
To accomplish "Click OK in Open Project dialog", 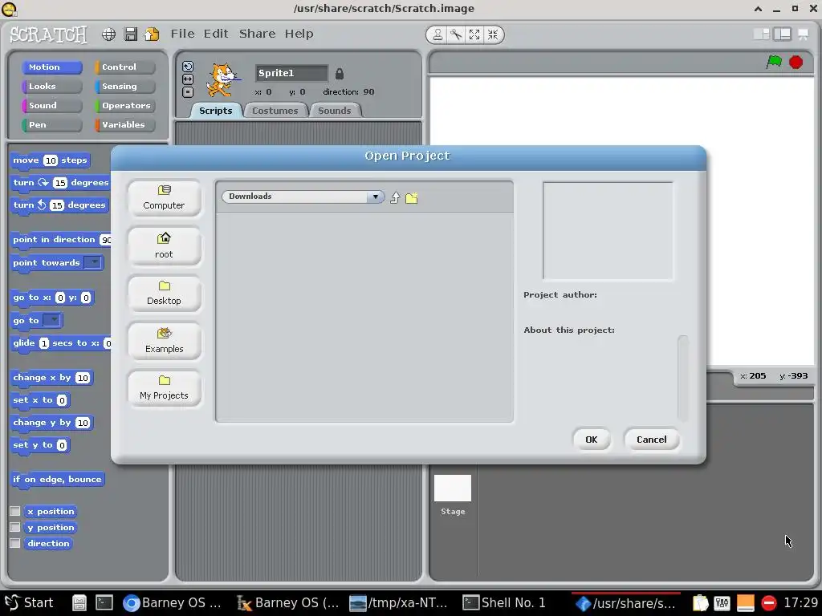I will tap(592, 440).
